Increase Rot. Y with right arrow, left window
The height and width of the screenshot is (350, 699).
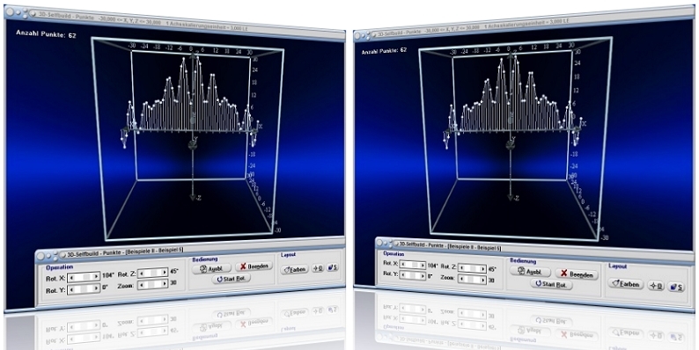96,288
